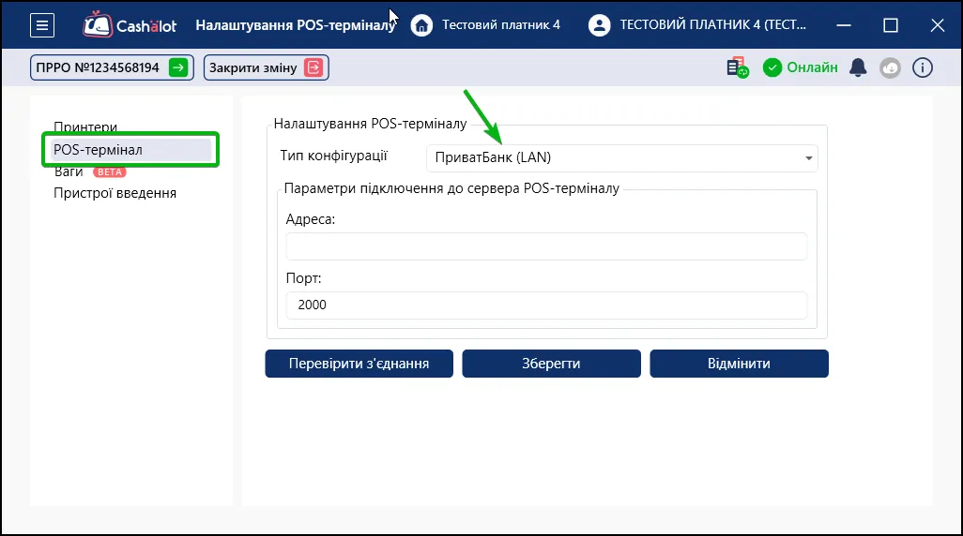Viewport: 963px width, 536px height.
Task: Click the Зберегти button
Action: tap(551, 364)
